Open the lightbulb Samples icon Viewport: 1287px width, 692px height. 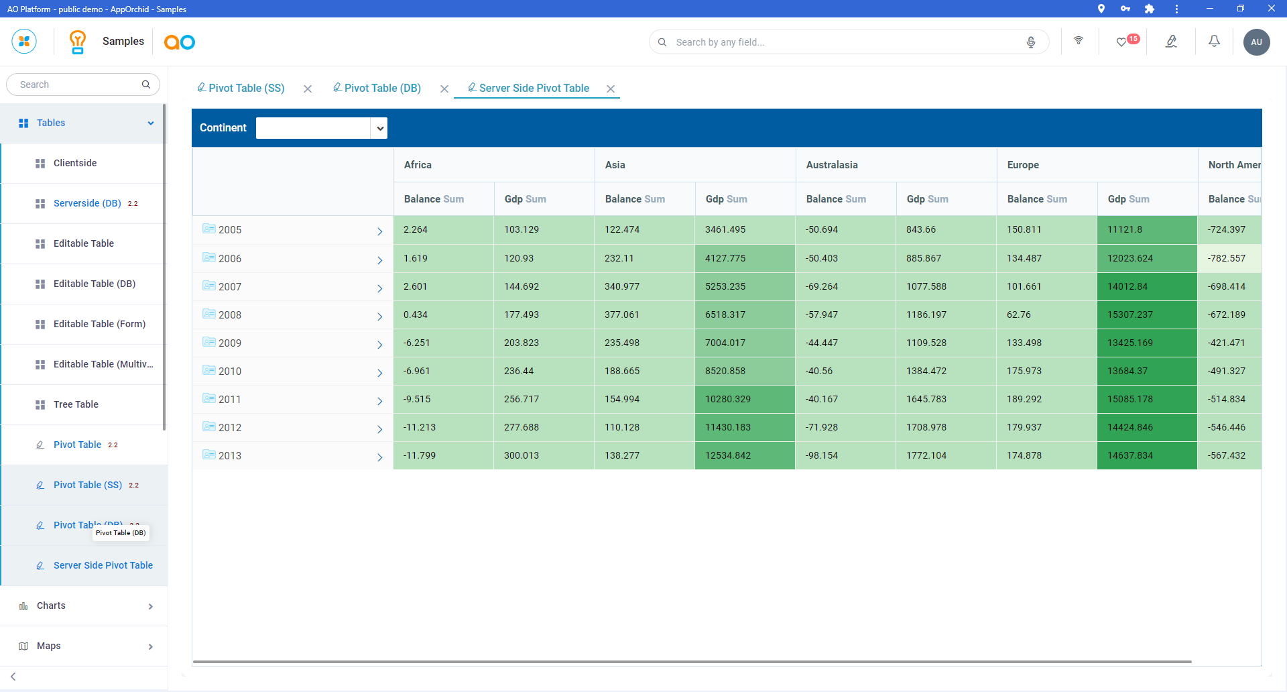point(78,42)
